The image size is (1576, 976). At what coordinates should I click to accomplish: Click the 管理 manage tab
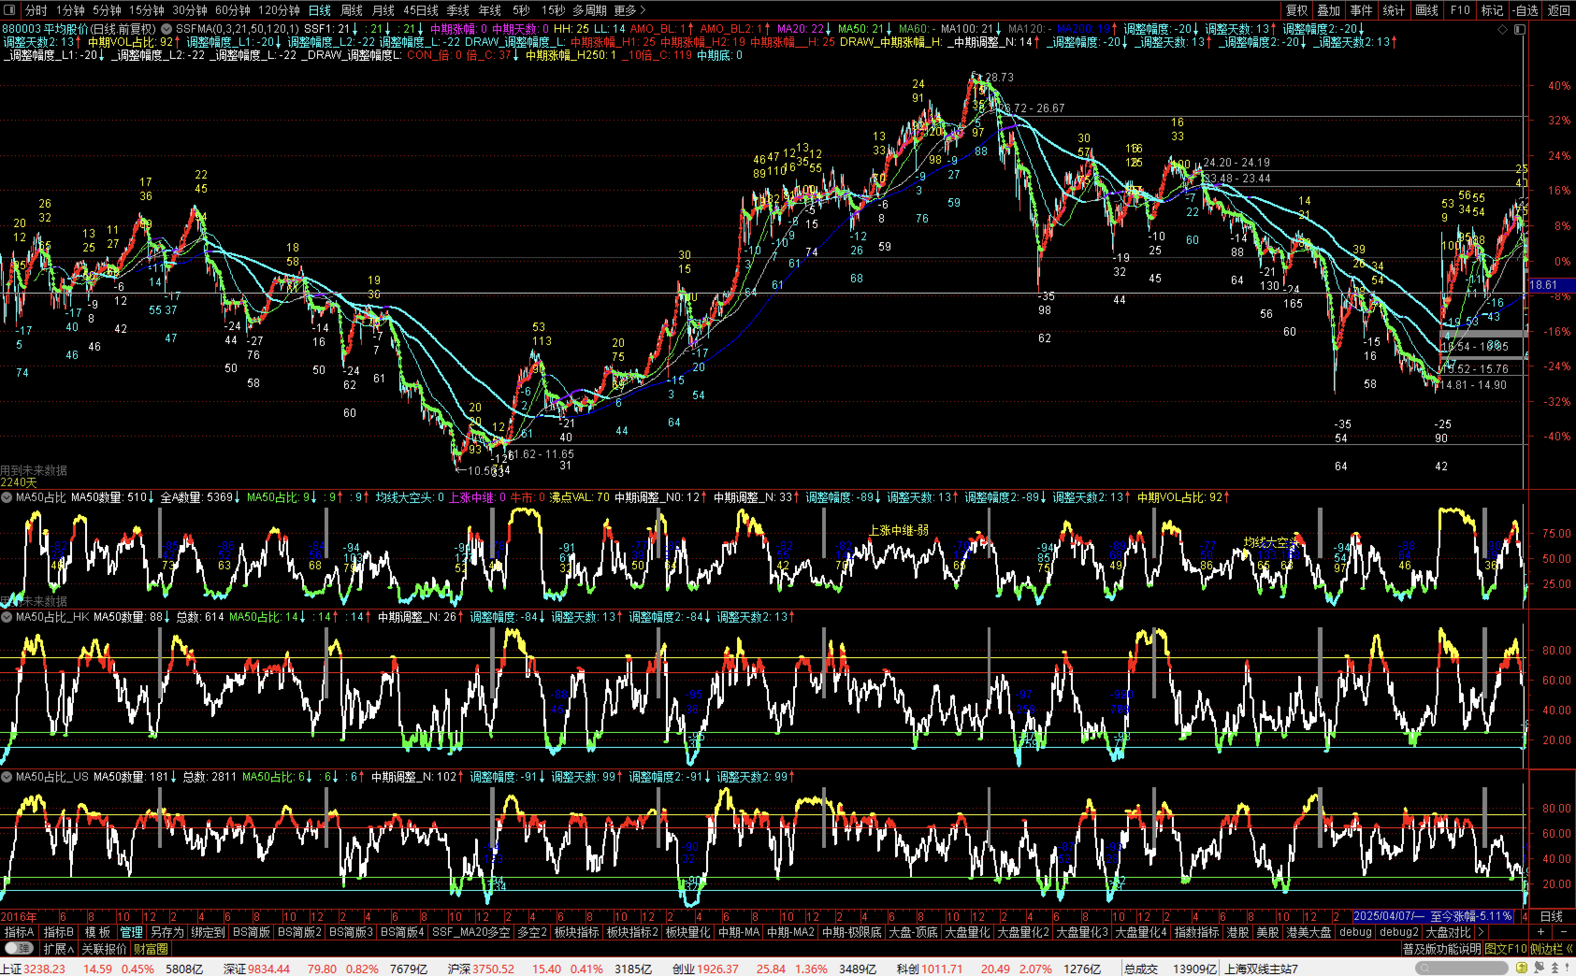[x=131, y=932]
